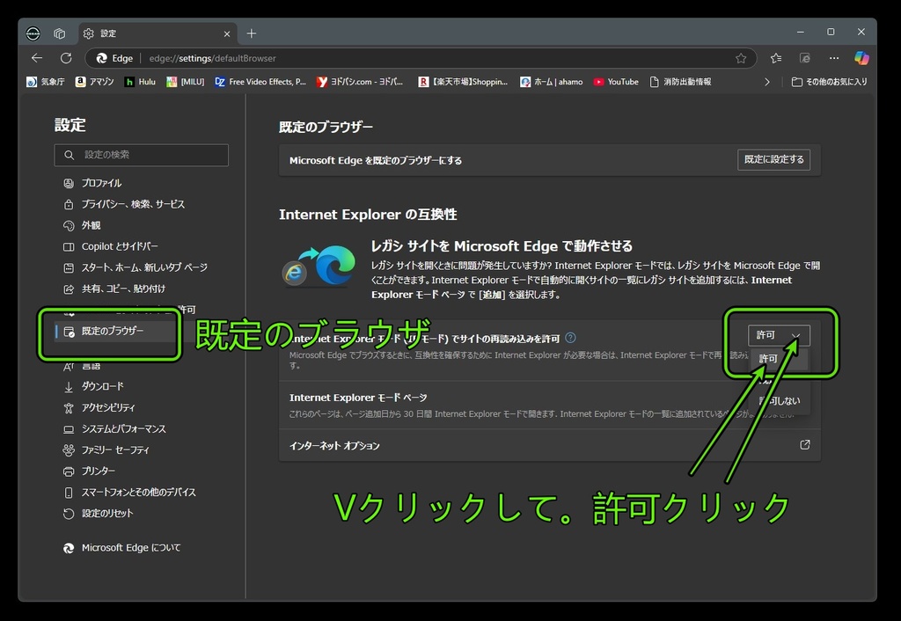Image resolution: width=901 pixels, height=621 pixels.
Task: Add this page to favorites star
Action: [741, 58]
